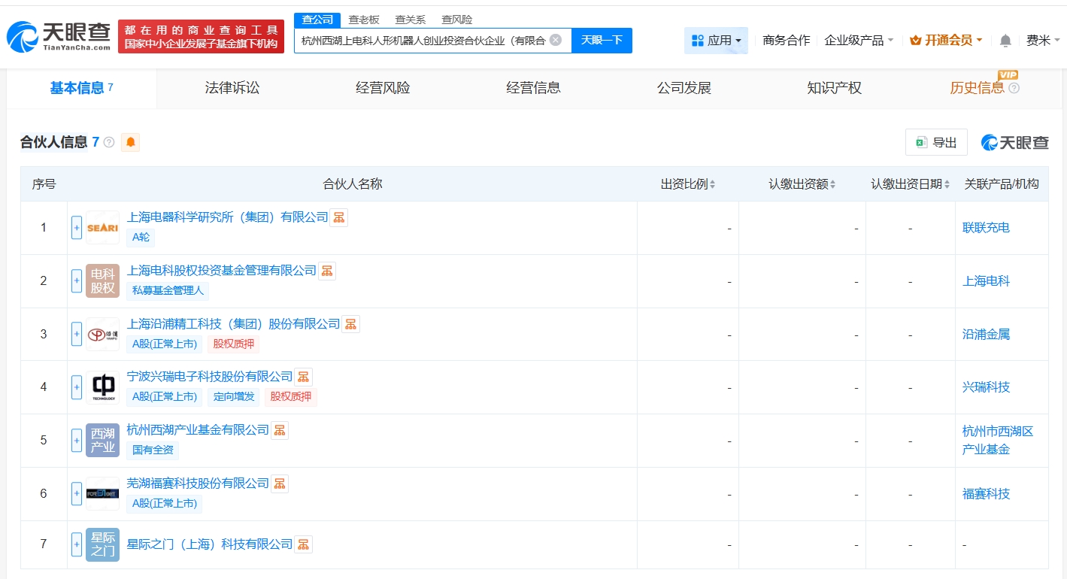Clear the search box with the X icon
Screen dimensions: 1067x579
pyautogui.click(x=556, y=40)
